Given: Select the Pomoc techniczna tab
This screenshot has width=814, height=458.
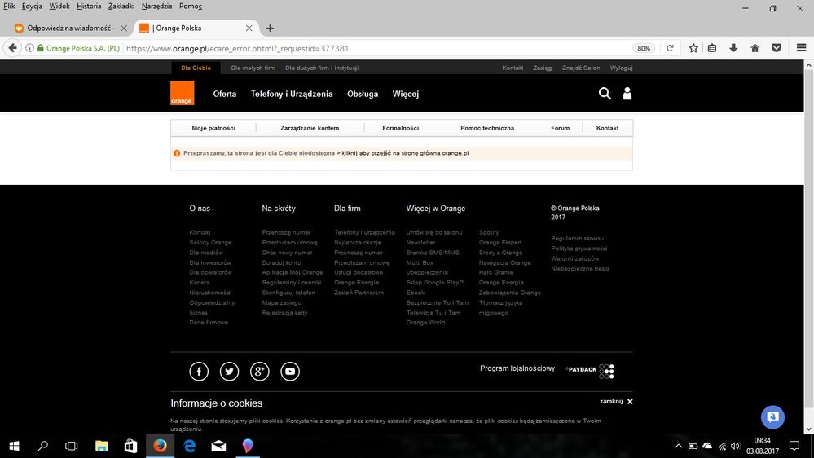Looking at the screenshot, I should (487, 128).
